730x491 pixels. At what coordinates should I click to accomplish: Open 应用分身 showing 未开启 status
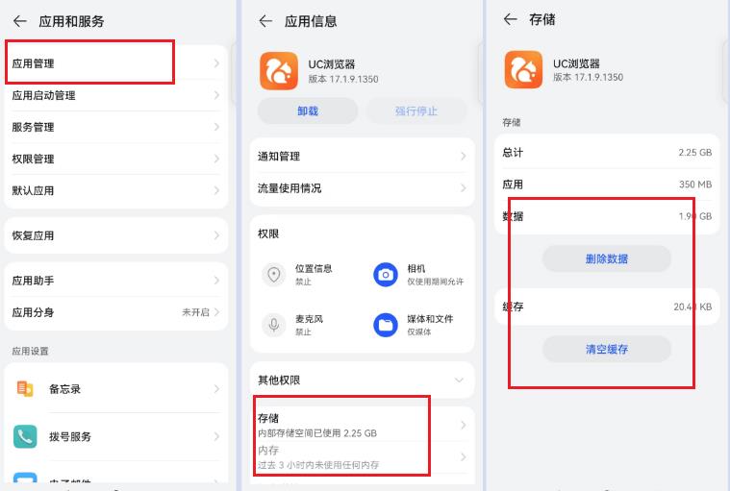point(115,312)
